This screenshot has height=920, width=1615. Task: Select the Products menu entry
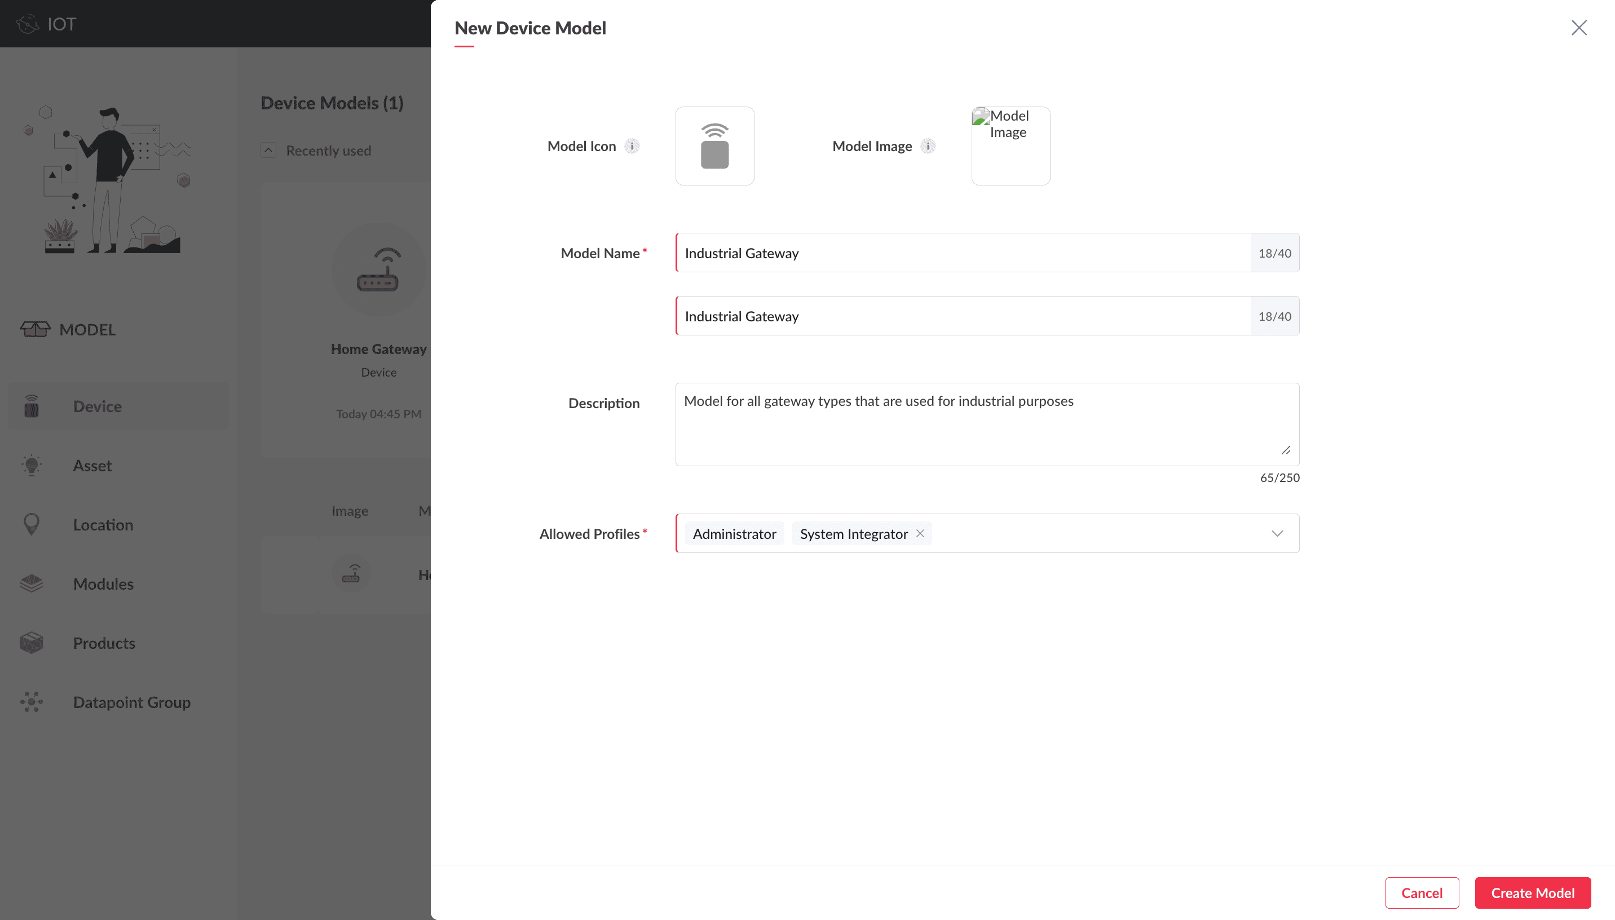104,643
